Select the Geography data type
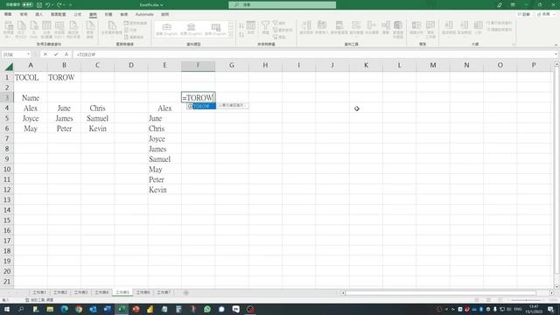 [215, 29]
